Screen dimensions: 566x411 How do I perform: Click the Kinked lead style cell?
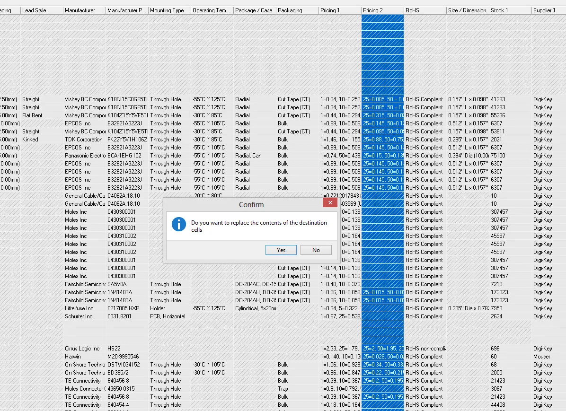pyautogui.click(x=30, y=140)
